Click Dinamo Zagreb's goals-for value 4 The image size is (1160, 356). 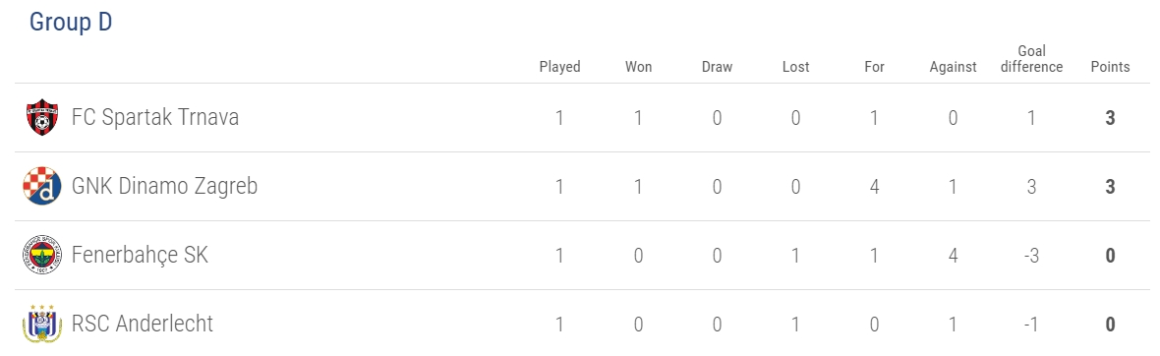click(875, 187)
